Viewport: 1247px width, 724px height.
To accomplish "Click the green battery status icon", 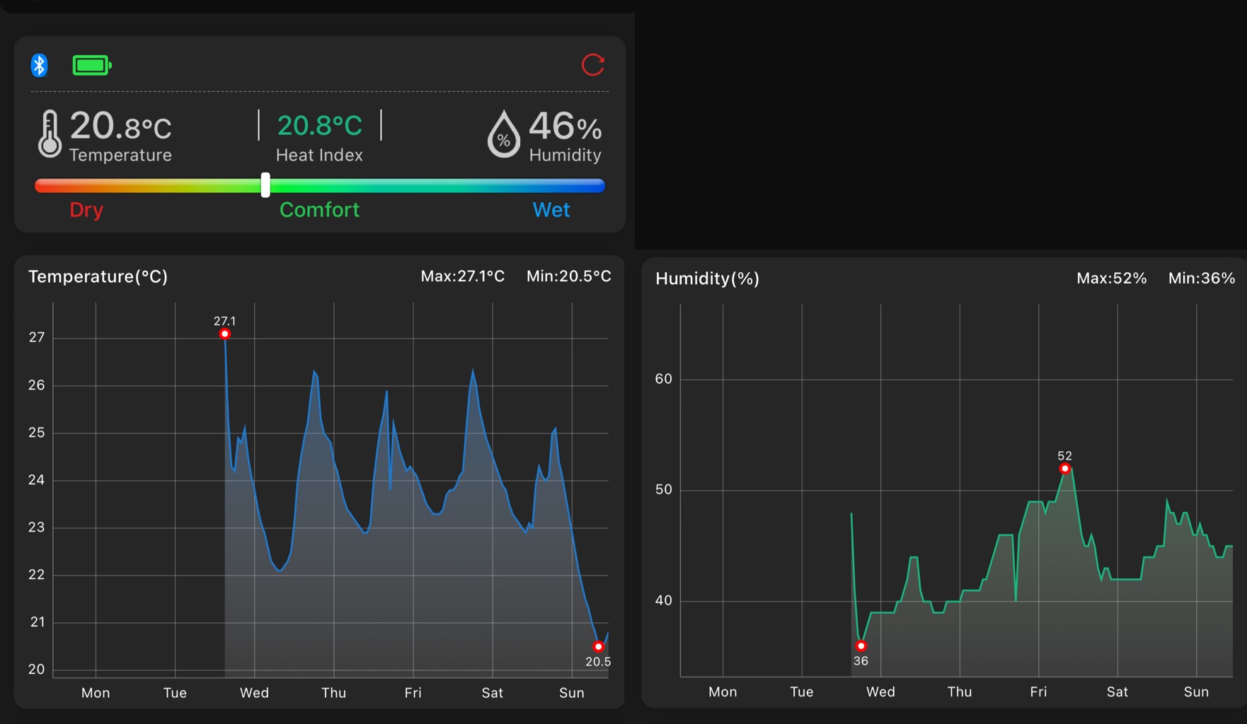I will coord(91,66).
